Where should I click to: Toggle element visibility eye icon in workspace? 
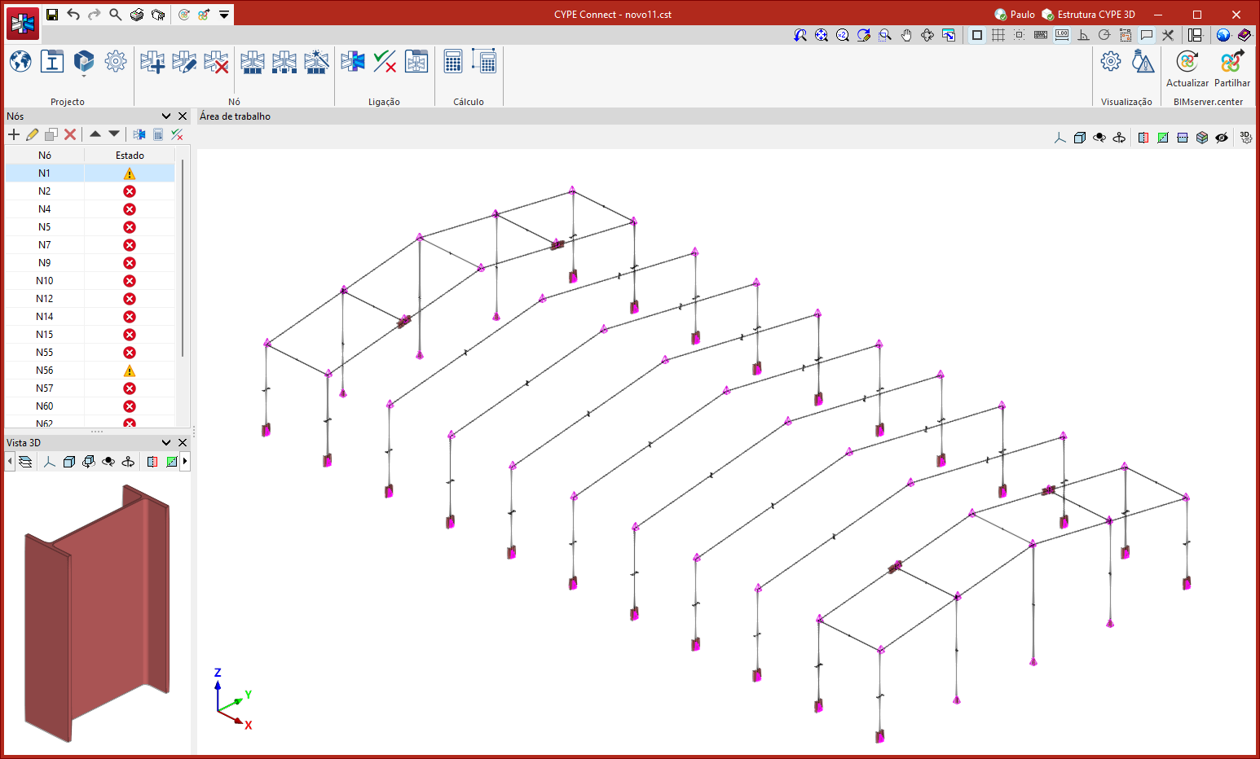coord(1222,138)
